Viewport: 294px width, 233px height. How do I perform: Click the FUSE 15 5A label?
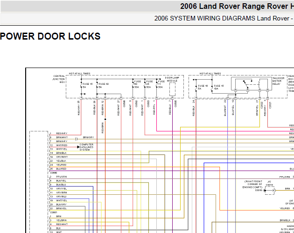(88, 85)
